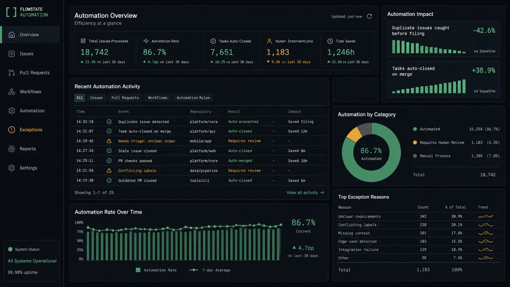The height and width of the screenshot is (287, 510).
Task: Click the green Automated legend dot
Action: point(415,129)
